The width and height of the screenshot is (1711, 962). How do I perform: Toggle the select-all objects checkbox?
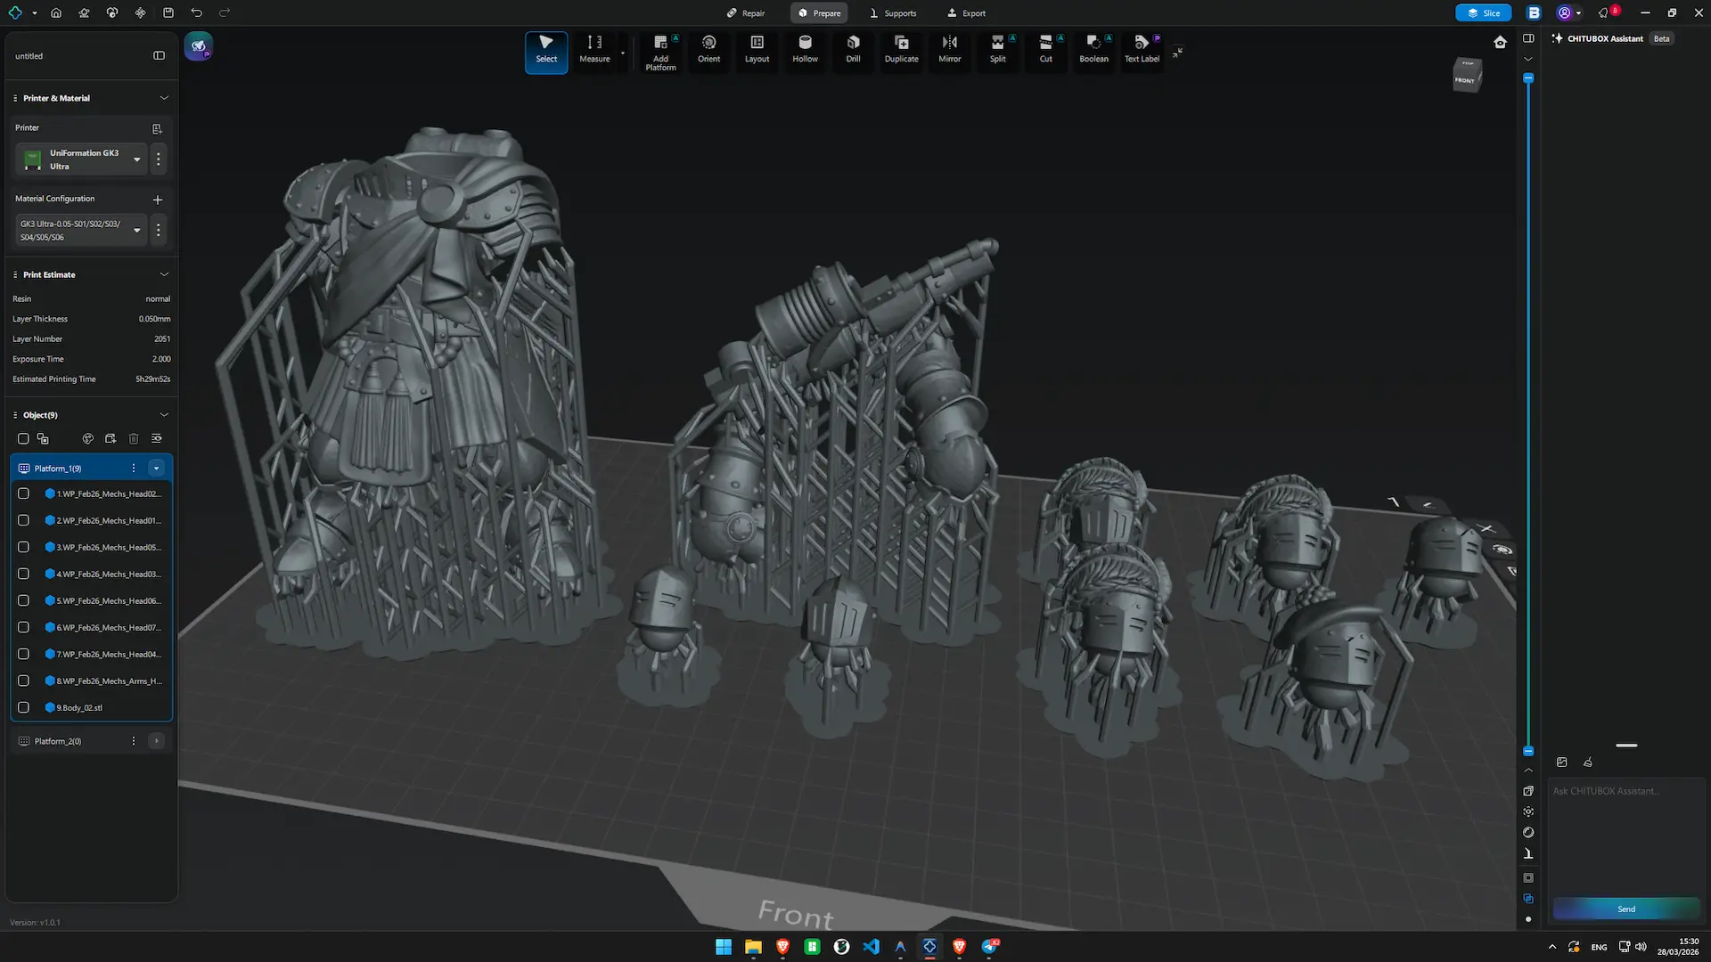coord(24,438)
